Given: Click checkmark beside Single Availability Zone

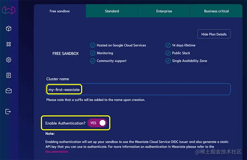Looking at the screenshot, I should (168, 61).
